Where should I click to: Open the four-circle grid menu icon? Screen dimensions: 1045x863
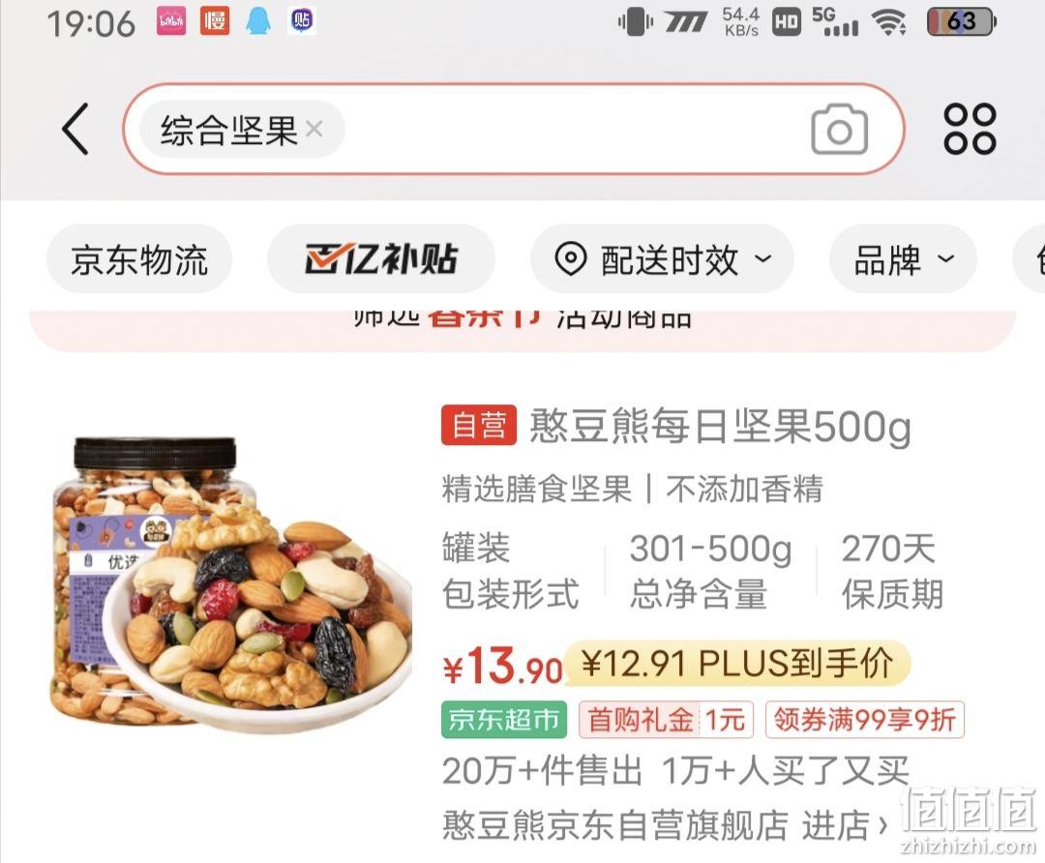coord(970,129)
